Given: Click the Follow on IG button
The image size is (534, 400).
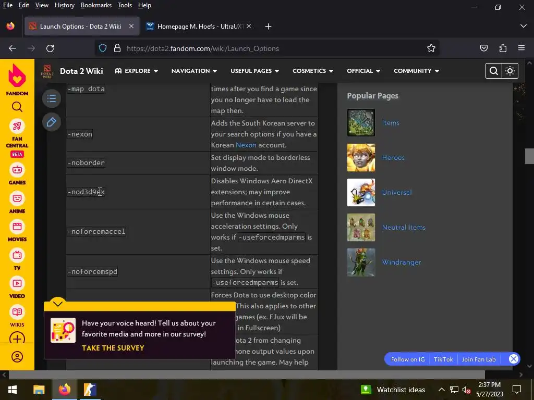Looking at the screenshot, I should 408,359.
